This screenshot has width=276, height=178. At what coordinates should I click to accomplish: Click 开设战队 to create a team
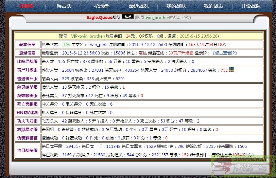click(x=251, y=6)
